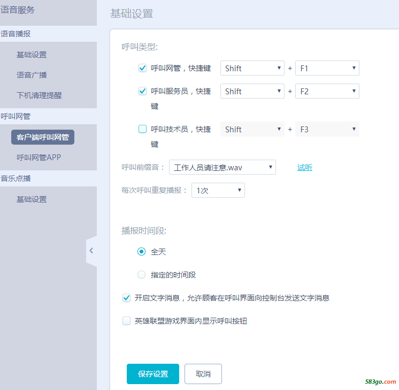Open 呼叫网管APP in the sidebar
The width and height of the screenshot is (399, 390).
point(39,157)
